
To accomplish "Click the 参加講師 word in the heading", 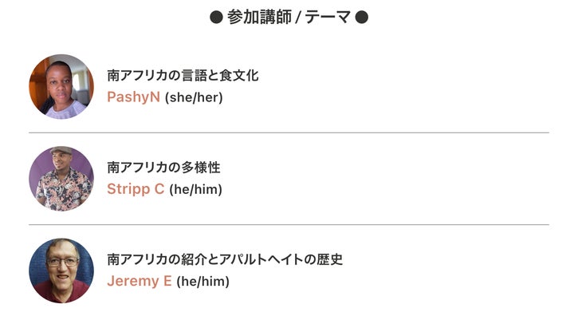I will (x=259, y=18).
